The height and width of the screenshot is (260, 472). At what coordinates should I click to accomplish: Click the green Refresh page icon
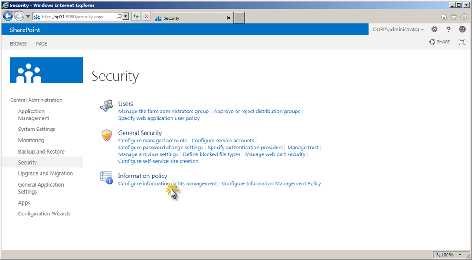(136, 17)
